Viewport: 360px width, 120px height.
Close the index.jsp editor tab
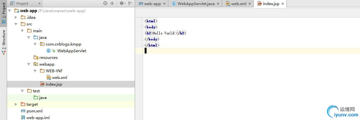pyautogui.click(x=283, y=4)
